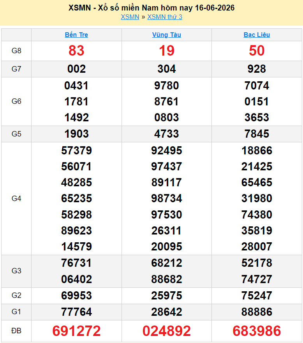303x343 pixels.
Task: Click G4 number 56071
Action: click(x=76, y=166)
